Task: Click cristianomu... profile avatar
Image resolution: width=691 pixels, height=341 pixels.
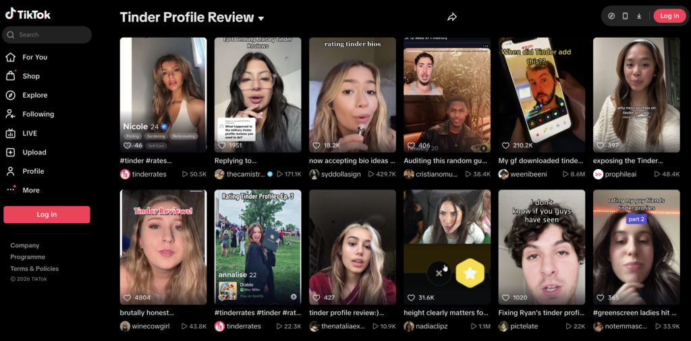Action: tap(408, 174)
